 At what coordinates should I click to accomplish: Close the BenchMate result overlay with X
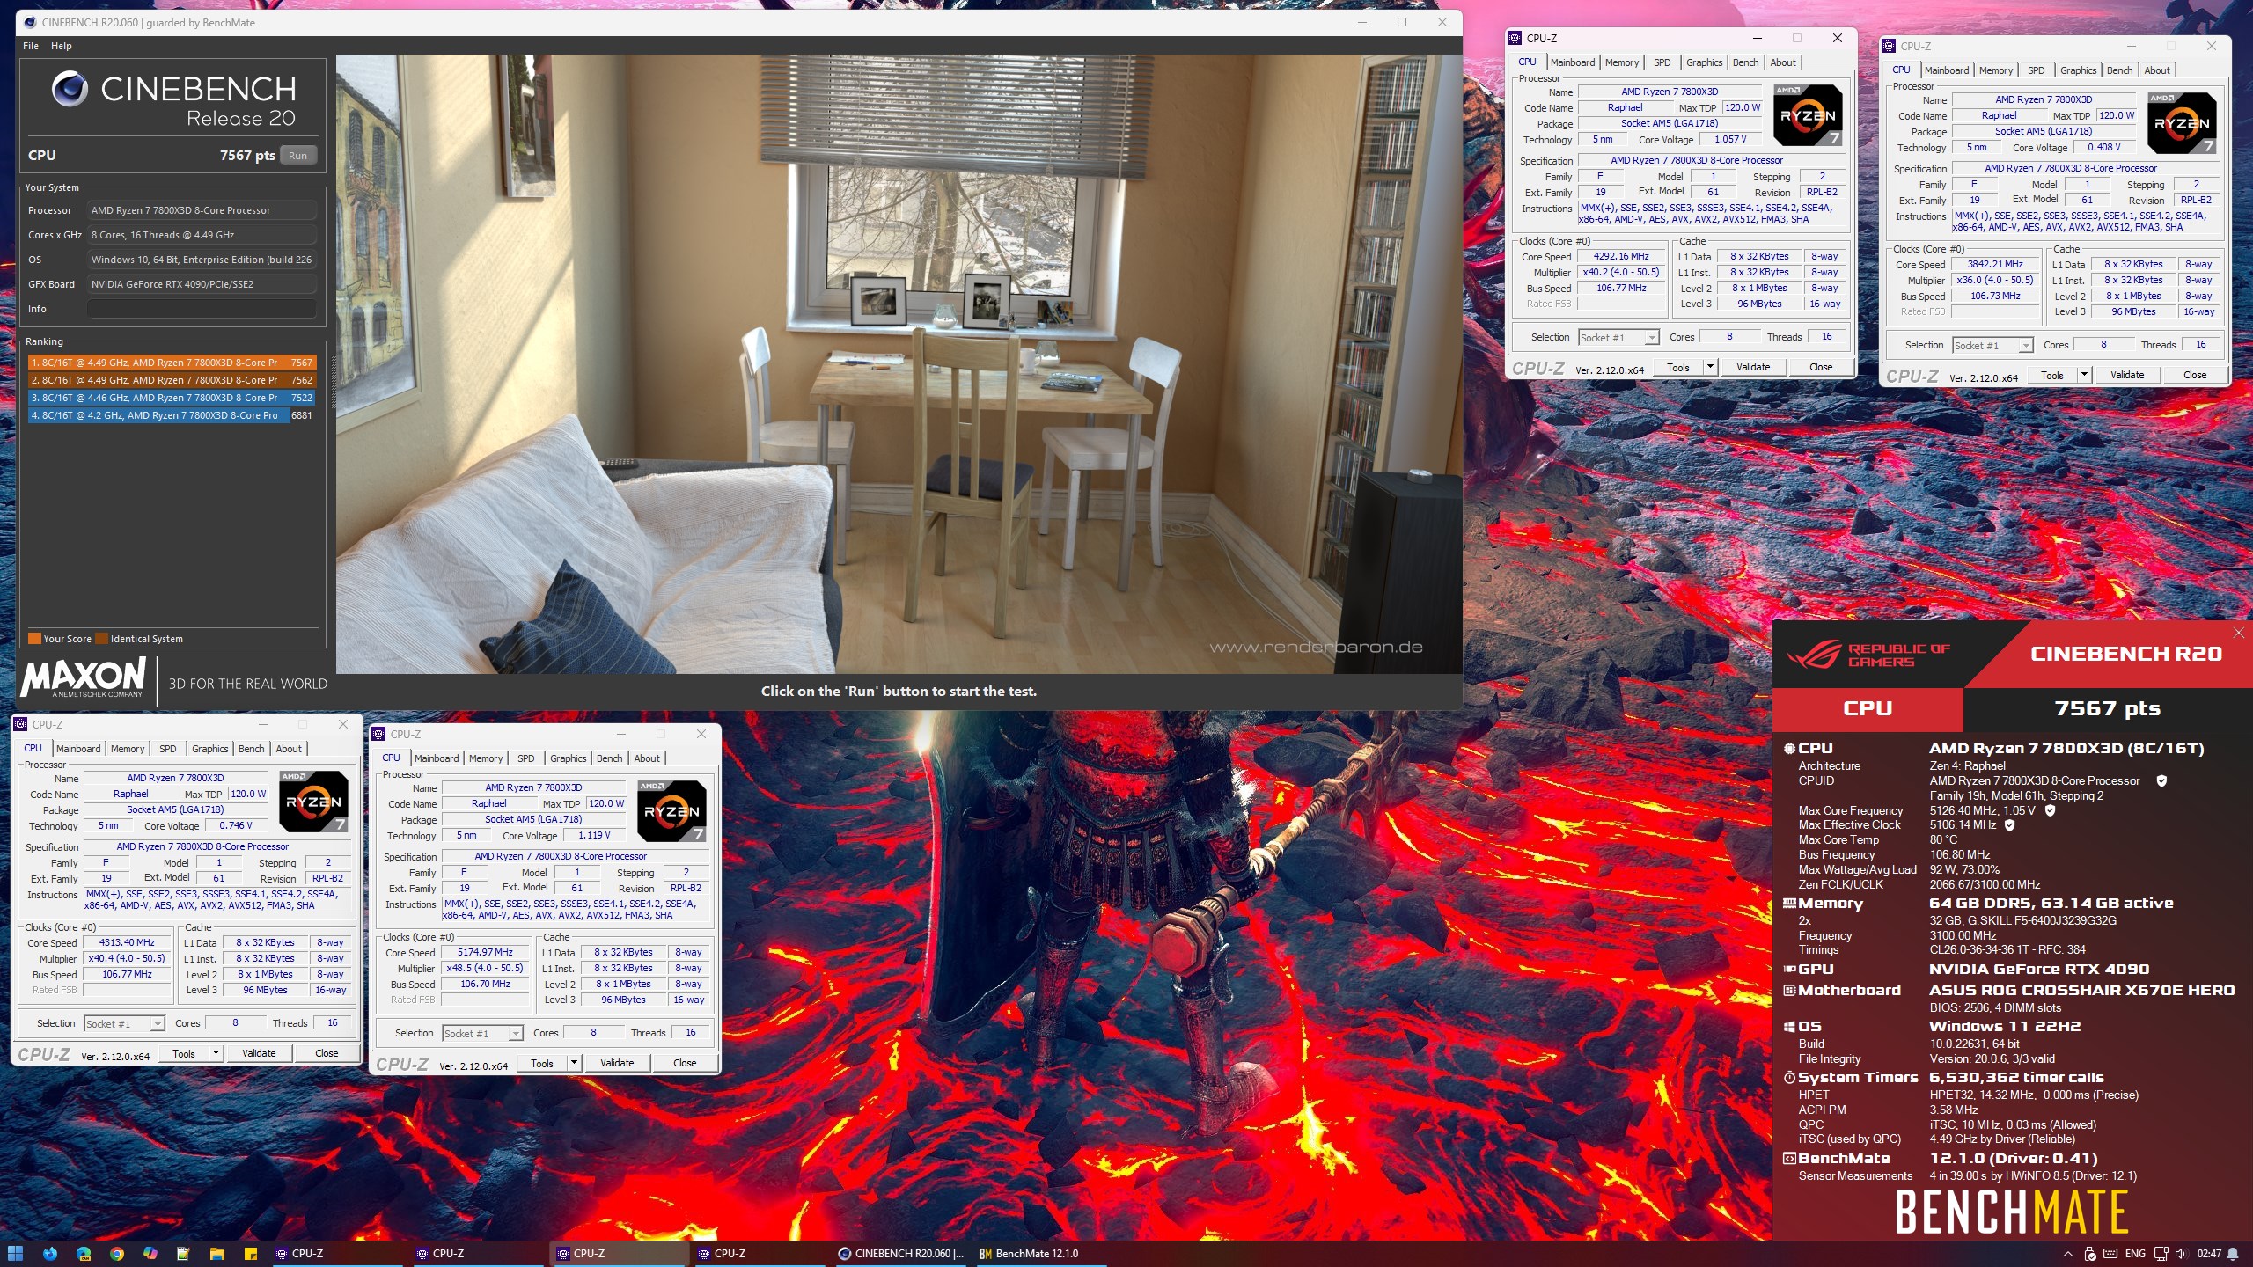tap(2238, 633)
